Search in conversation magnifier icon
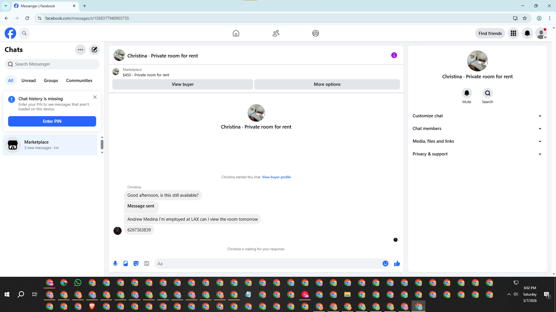 [x=488, y=93]
